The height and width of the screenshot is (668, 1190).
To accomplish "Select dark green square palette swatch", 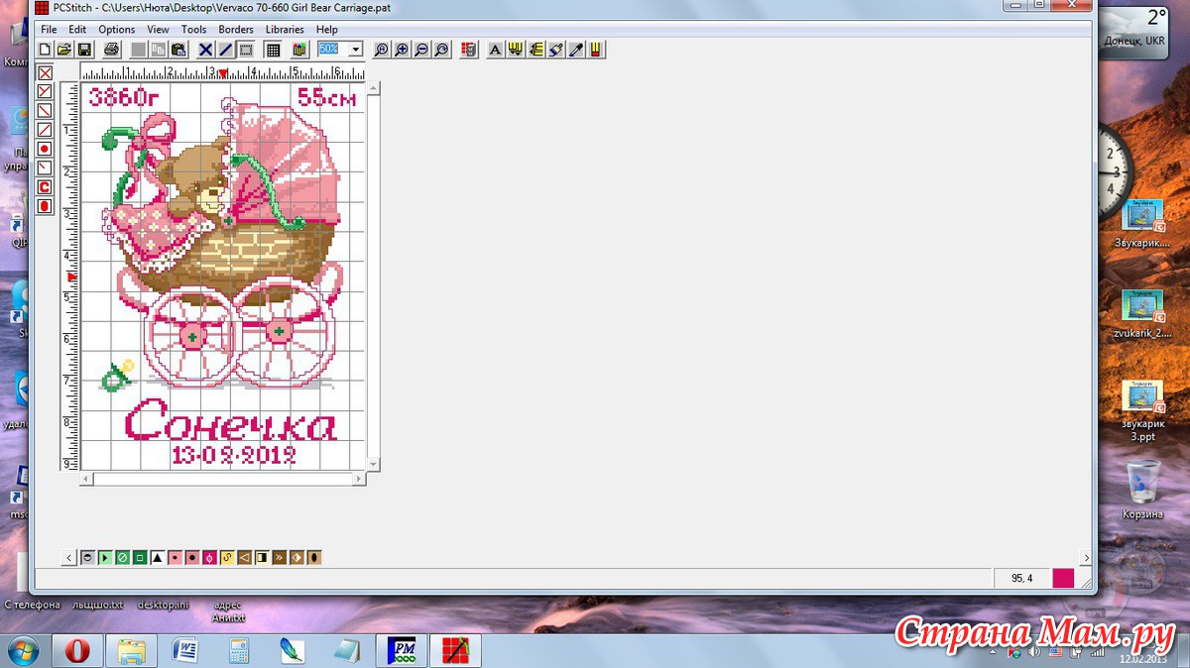I will tap(140, 558).
